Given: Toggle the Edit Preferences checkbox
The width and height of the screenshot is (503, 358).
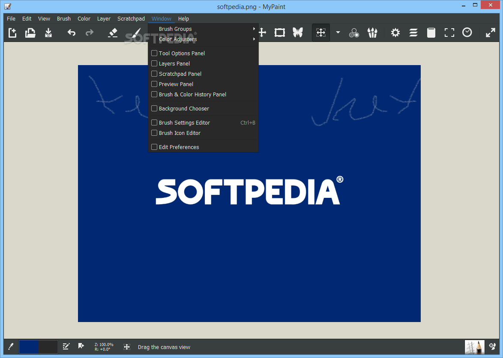Looking at the screenshot, I should click(x=154, y=147).
